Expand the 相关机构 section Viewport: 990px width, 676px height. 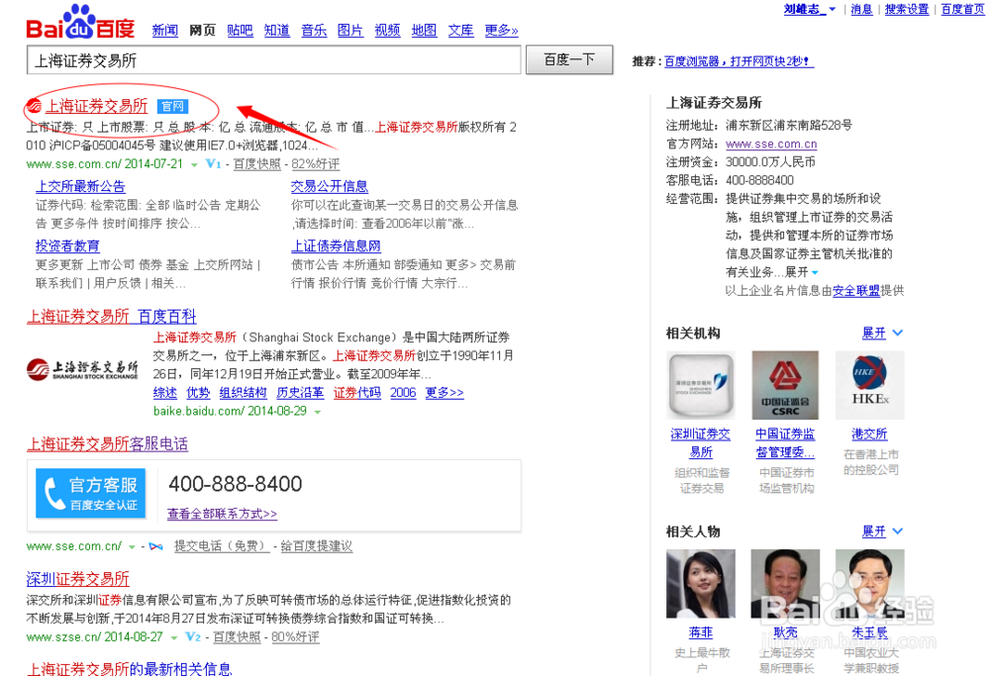coord(883,333)
